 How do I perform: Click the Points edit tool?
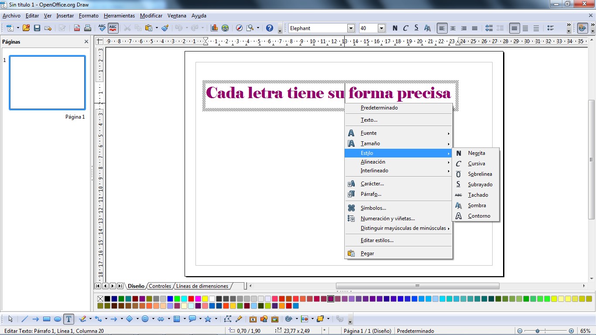coord(227,319)
